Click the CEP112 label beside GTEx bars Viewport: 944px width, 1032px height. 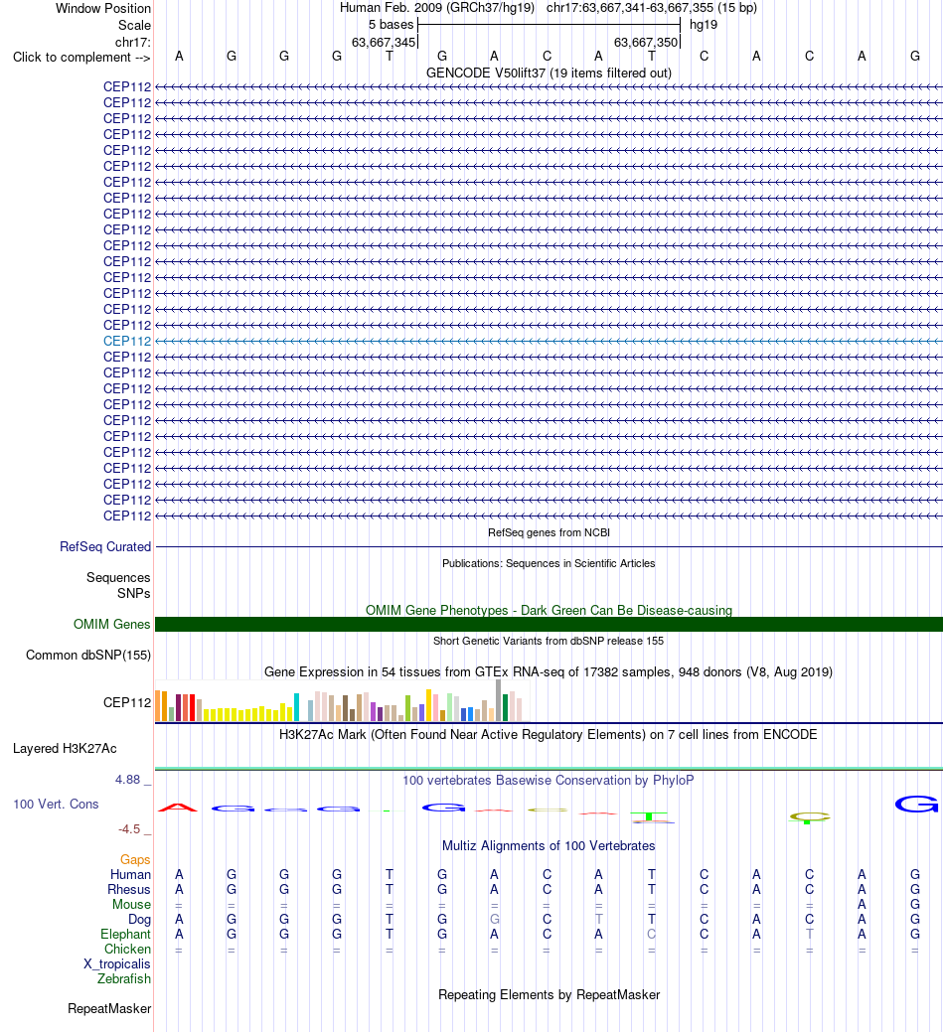(x=127, y=702)
